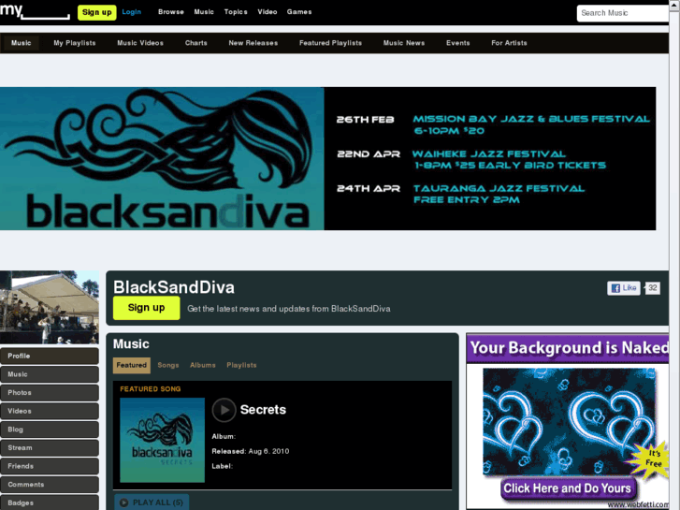Open the Browse menu
680x510 pixels.
[x=171, y=12]
